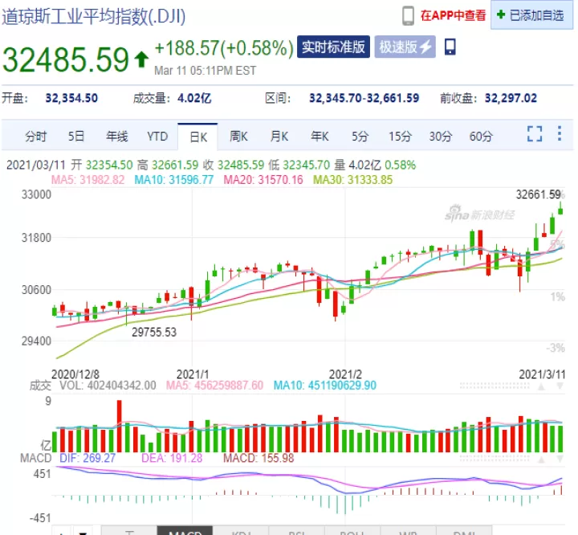The image size is (578, 535).
Task: Click the change value +188.57(+0.58%)
Action: [x=224, y=48]
